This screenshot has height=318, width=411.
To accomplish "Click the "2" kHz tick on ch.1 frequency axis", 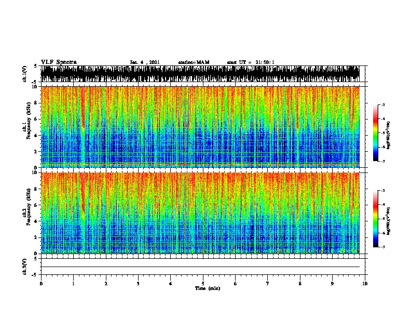I will (36, 152).
